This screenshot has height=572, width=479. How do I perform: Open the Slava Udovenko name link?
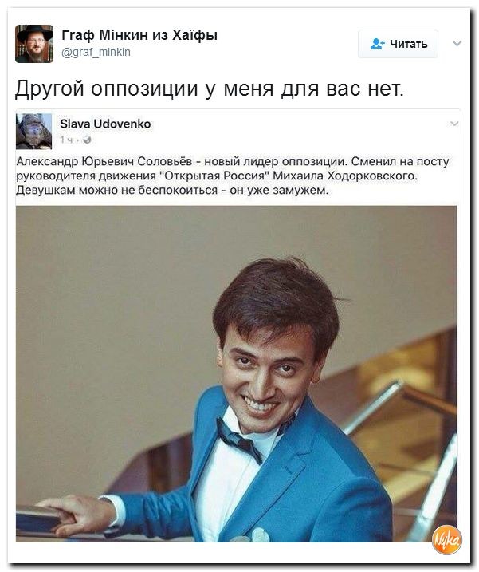click(105, 124)
